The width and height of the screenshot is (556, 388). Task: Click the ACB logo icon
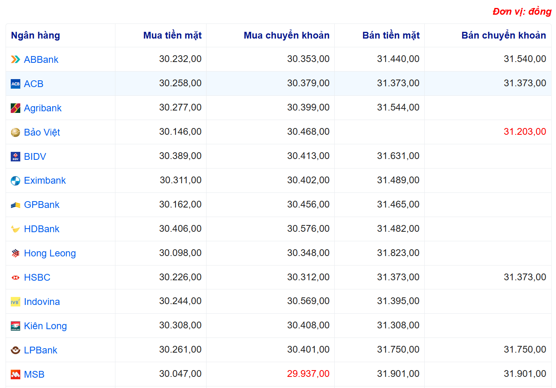coord(16,84)
